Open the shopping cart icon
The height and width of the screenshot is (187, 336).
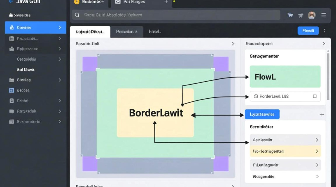(290, 15)
